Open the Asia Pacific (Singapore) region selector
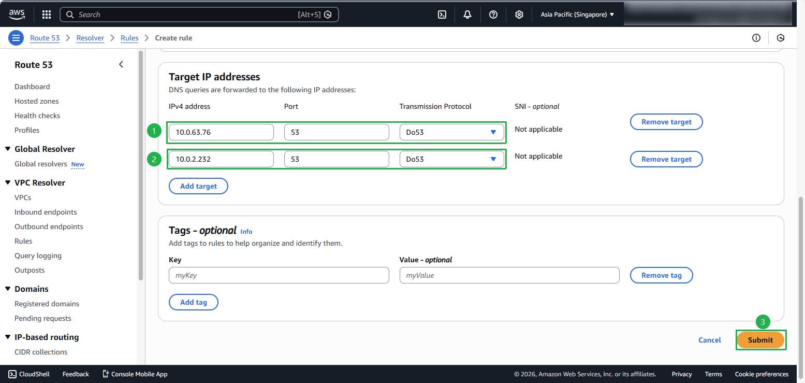Image resolution: width=805 pixels, height=383 pixels. tap(577, 15)
